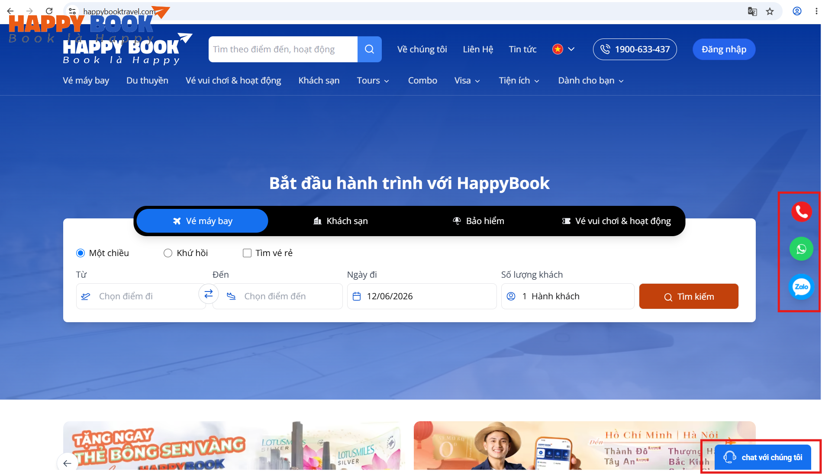This screenshot has width=822, height=474.
Task: Open the Combo nav menu item
Action: click(422, 80)
